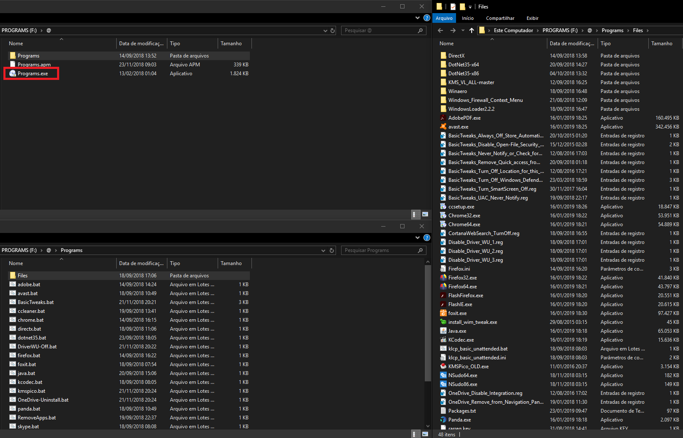Focus the Pesquisar @ search field
The height and width of the screenshot is (438, 683).
tap(382, 30)
